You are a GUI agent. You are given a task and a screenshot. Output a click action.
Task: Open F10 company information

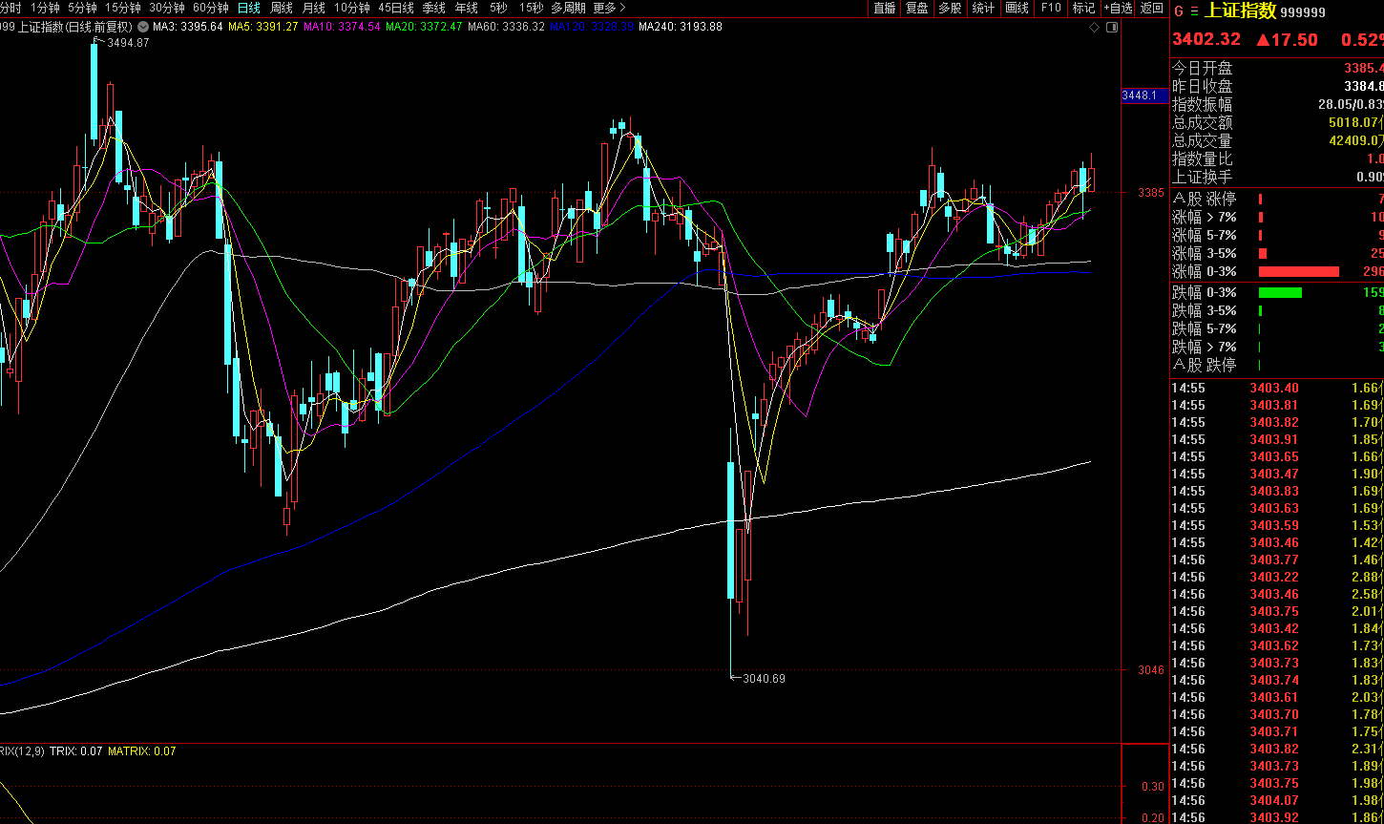1051,8
